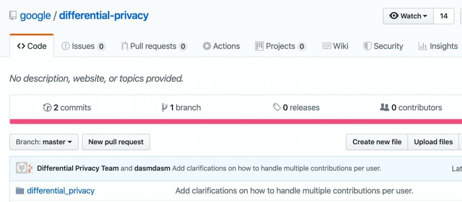This screenshot has width=462, height=202.
Task: Open the google organization link
Action: pos(35,15)
